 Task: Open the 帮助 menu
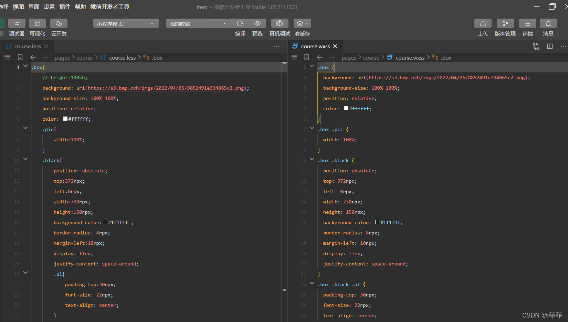(80, 7)
